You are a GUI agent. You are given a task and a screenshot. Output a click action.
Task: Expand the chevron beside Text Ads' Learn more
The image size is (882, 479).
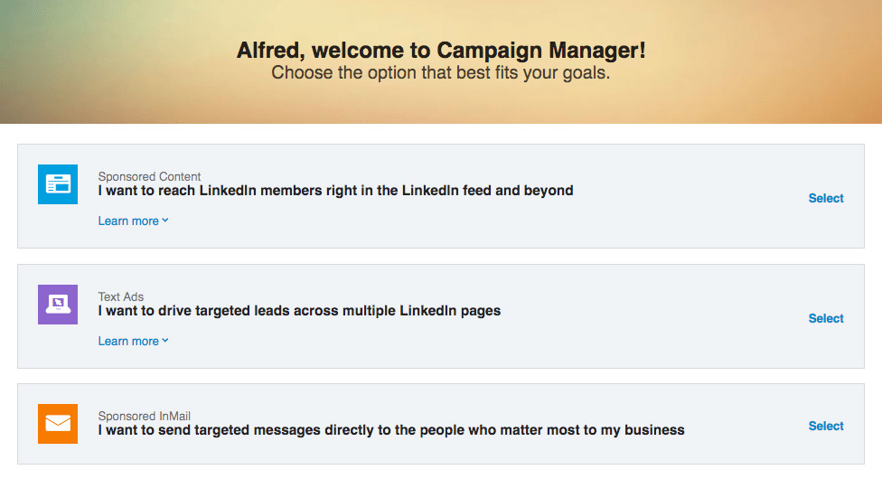(165, 341)
